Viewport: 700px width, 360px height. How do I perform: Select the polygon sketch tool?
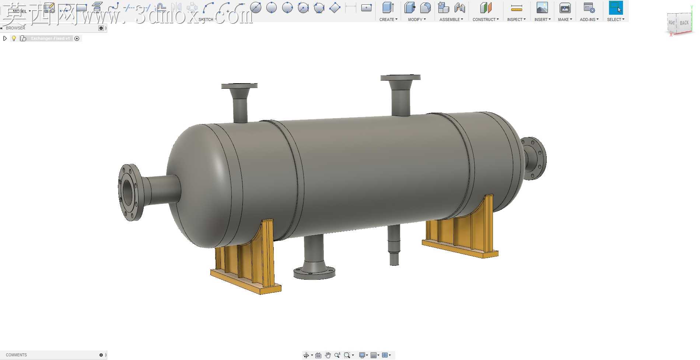[x=335, y=7]
